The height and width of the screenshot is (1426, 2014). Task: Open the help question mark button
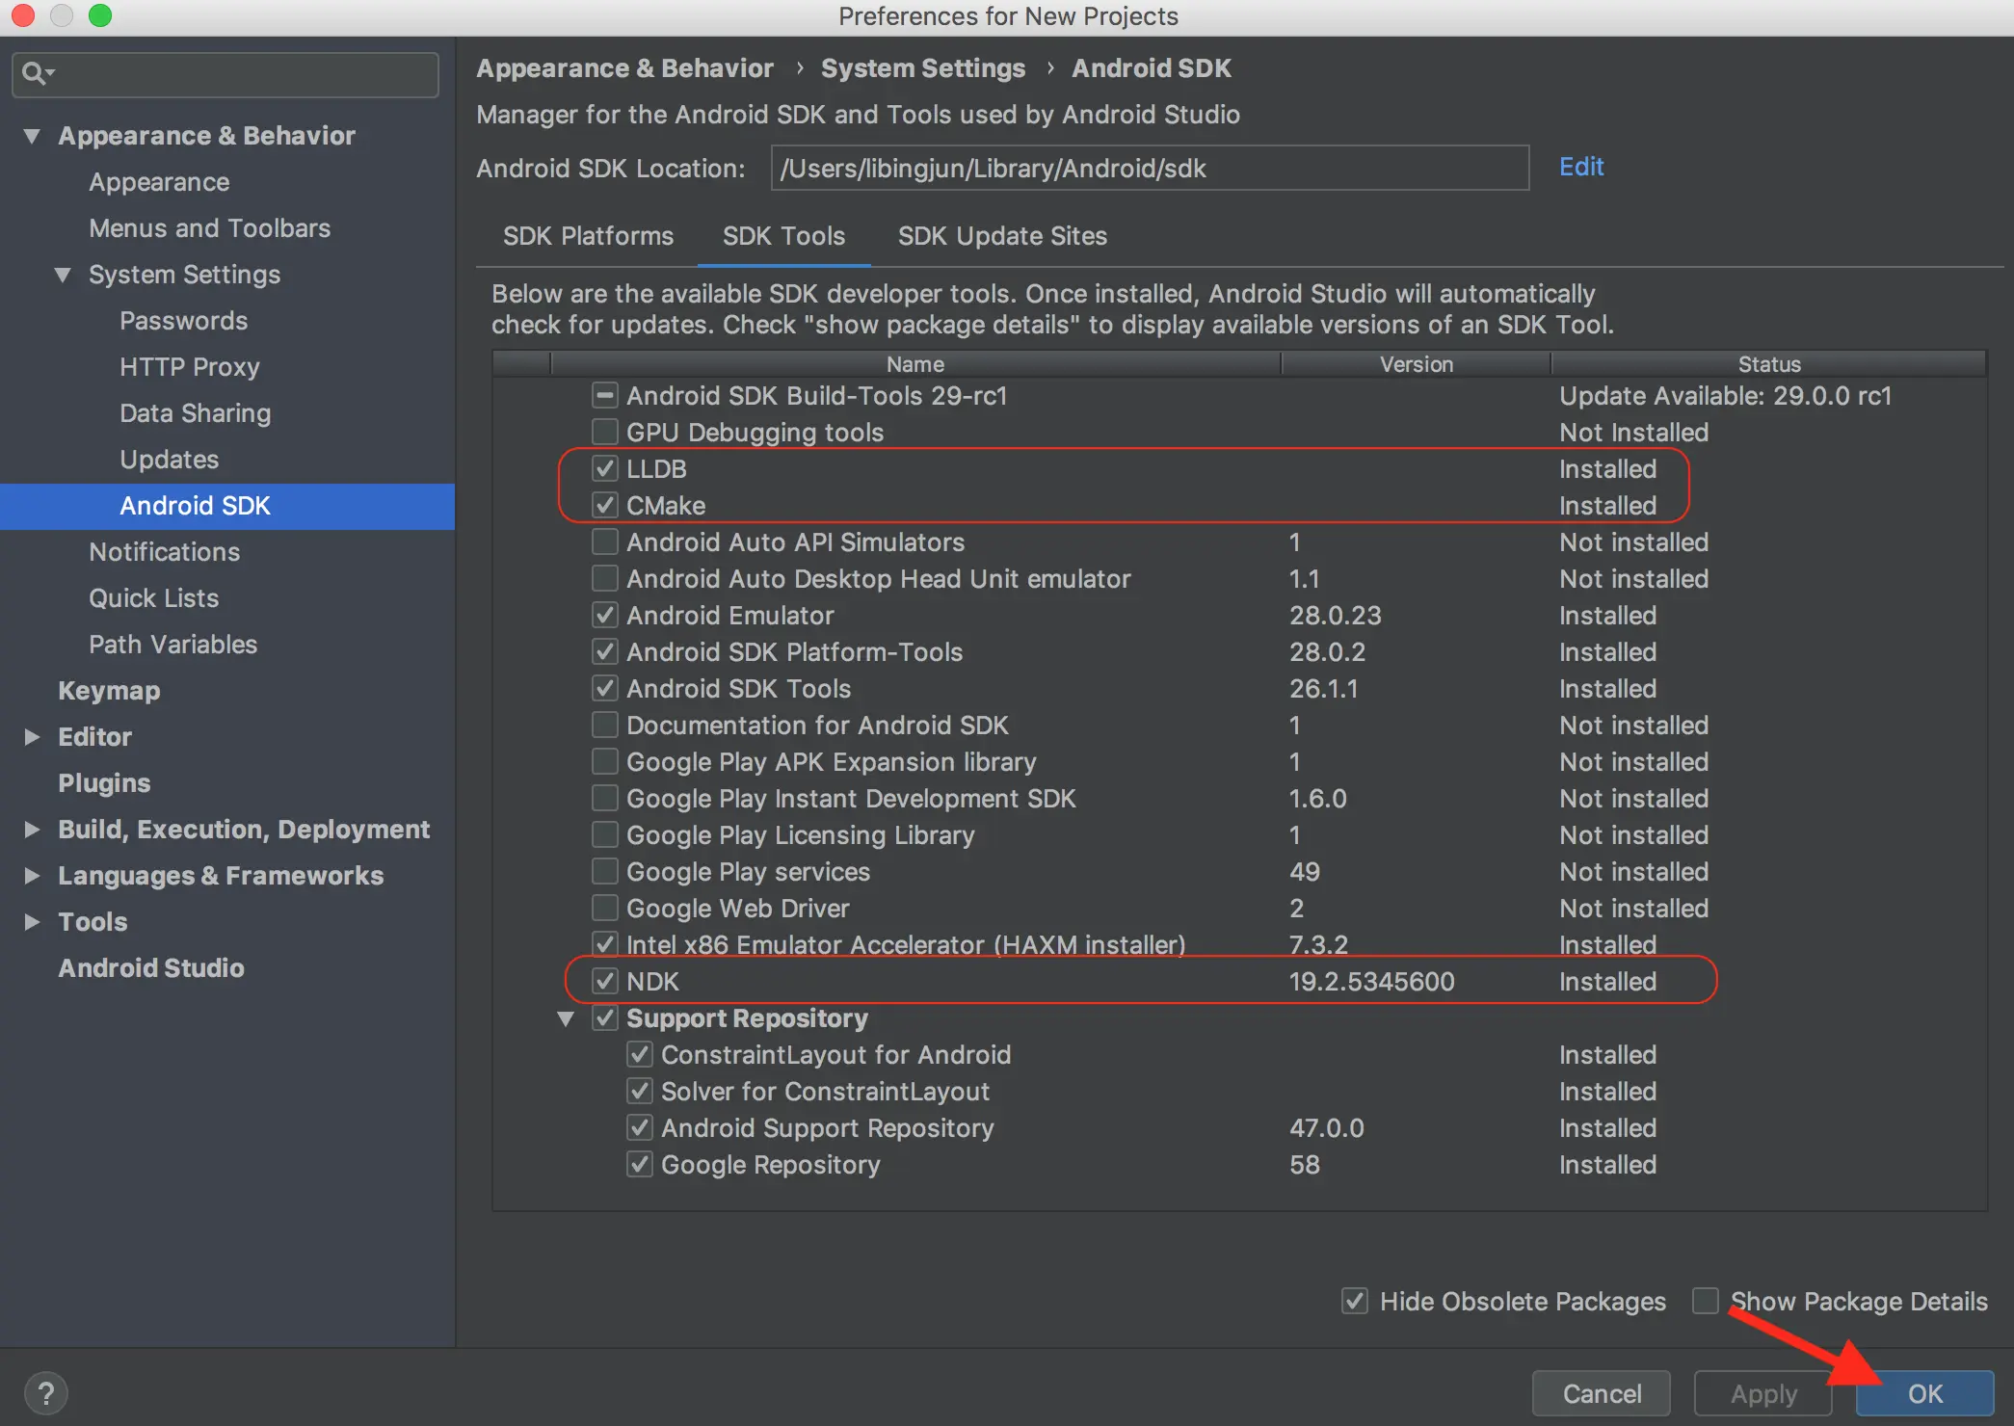[x=45, y=1393]
